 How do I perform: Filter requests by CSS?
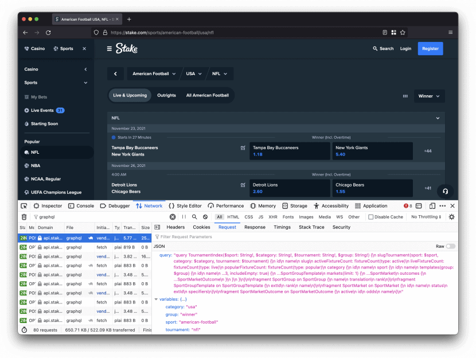249,217
